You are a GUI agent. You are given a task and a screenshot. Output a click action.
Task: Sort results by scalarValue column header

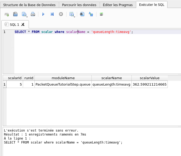point(149,78)
